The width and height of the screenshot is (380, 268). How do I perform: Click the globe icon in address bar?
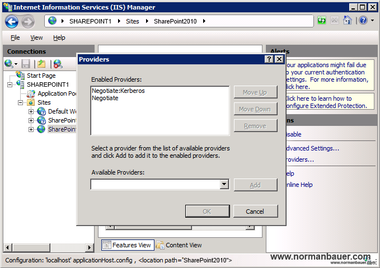[52, 21]
